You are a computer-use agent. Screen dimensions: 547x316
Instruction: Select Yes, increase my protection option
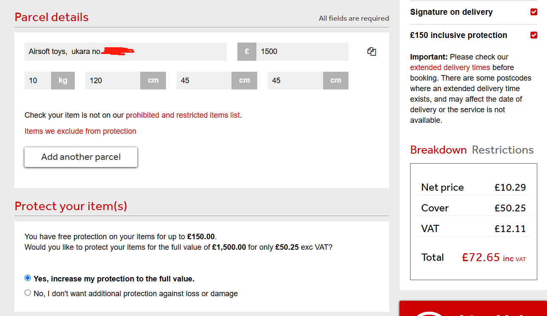point(28,278)
